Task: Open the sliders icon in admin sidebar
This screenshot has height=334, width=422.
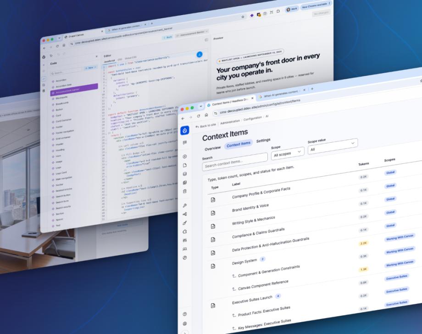Action: pyautogui.click(x=184, y=240)
